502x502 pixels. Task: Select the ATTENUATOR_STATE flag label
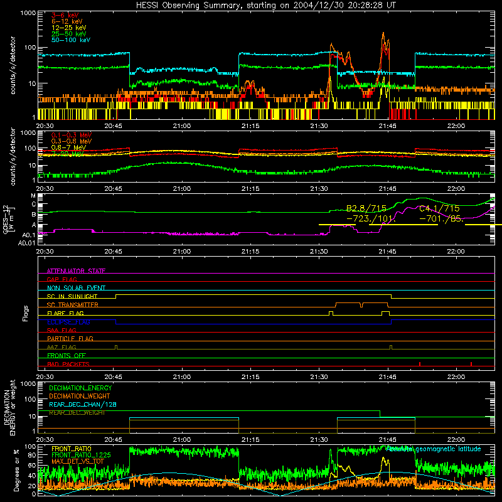pos(76,271)
